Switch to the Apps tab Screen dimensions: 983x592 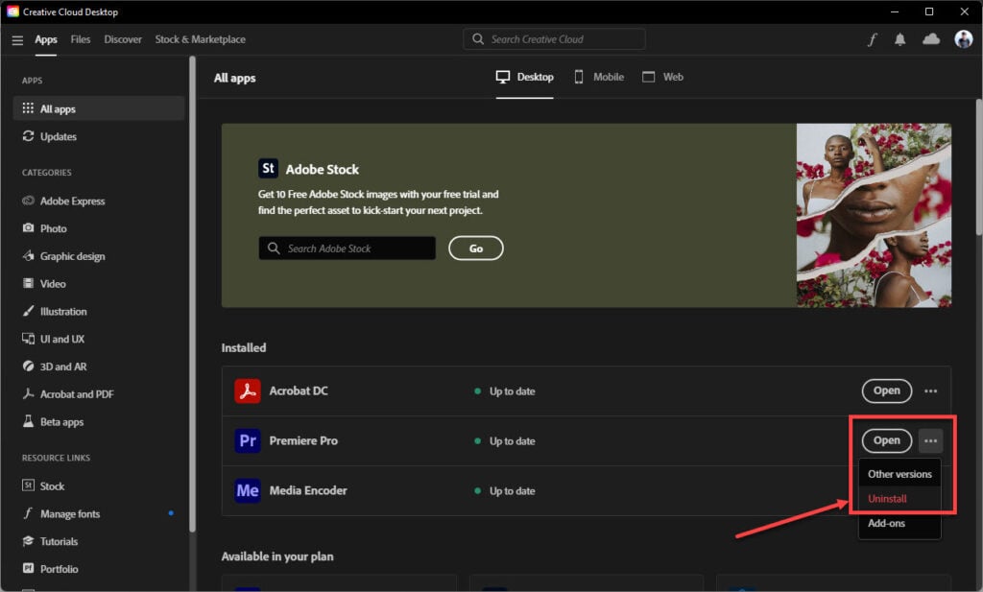pyautogui.click(x=46, y=39)
